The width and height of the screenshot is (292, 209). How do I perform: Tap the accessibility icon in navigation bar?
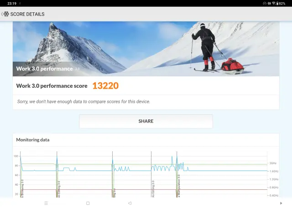tap(281, 203)
